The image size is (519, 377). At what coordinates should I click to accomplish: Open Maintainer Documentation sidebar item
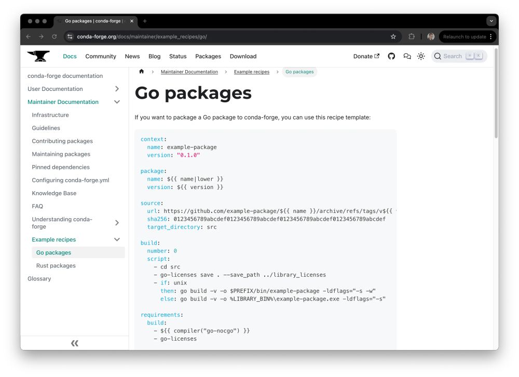point(63,102)
